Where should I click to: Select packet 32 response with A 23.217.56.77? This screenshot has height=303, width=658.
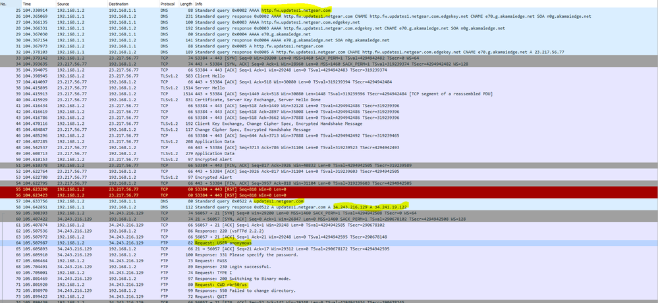pyautogui.click(x=329, y=53)
